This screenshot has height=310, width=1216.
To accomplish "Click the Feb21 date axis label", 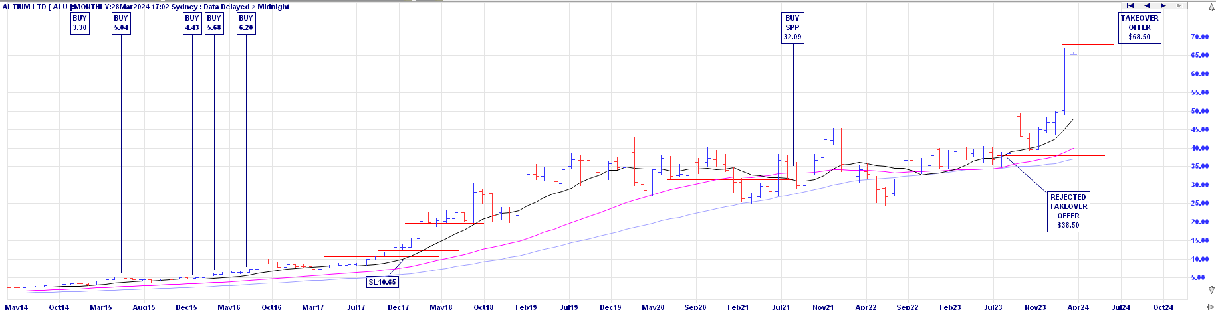I will point(738,307).
